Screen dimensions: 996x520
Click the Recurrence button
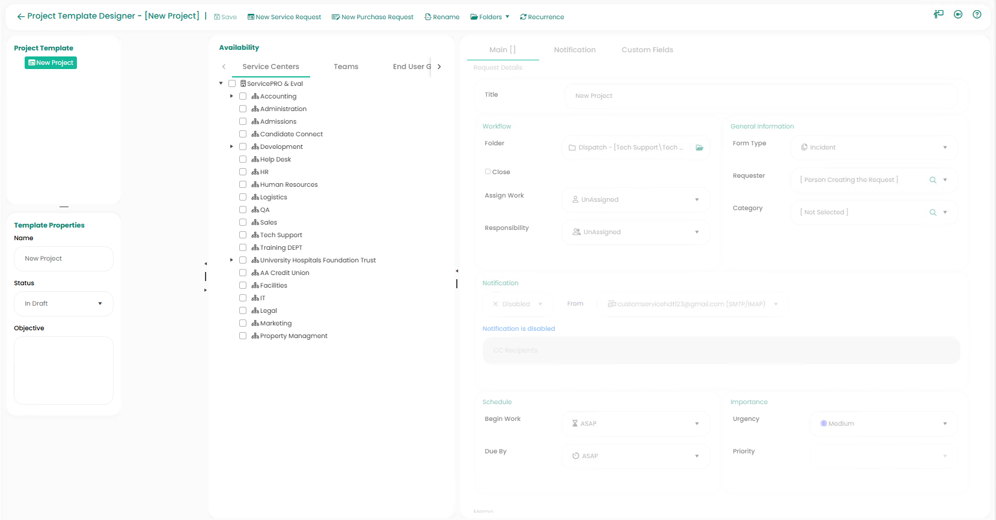(x=542, y=17)
